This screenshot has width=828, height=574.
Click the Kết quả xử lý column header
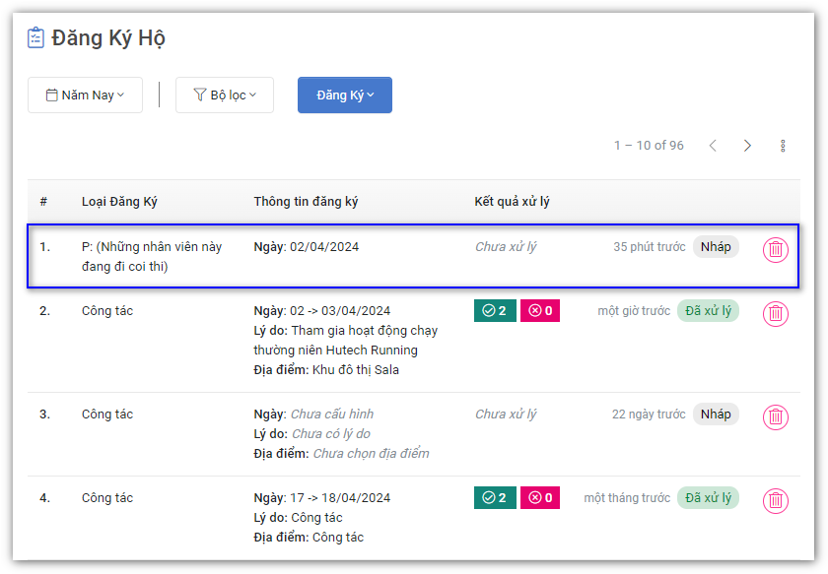coord(512,202)
